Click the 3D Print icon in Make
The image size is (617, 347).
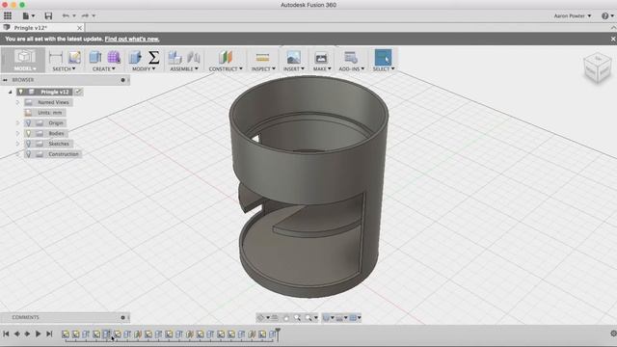tap(321, 58)
